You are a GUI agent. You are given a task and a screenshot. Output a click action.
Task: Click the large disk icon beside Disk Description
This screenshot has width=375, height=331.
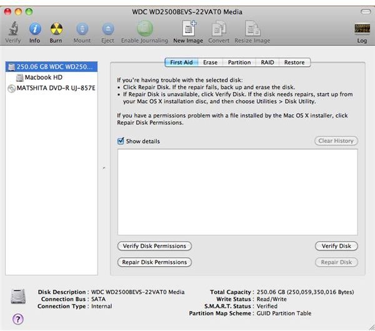point(18,296)
